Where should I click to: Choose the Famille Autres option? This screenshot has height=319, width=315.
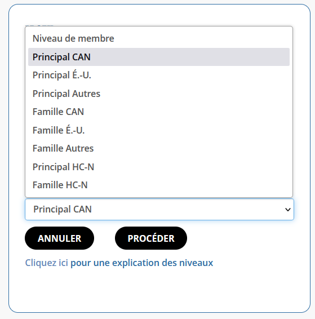(159, 148)
